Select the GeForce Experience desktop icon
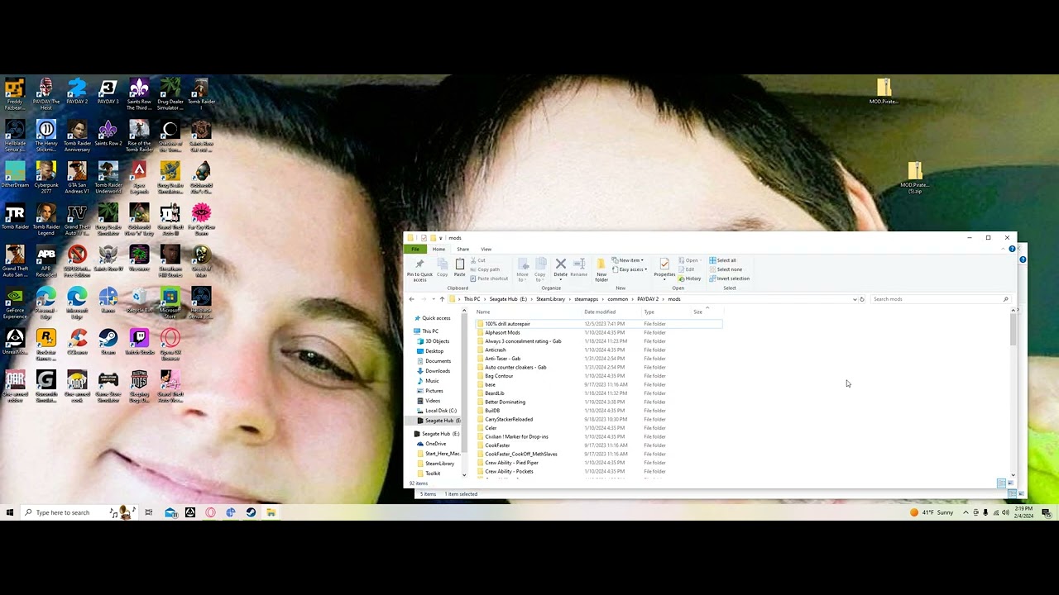1059x595 pixels. pyautogui.click(x=15, y=303)
